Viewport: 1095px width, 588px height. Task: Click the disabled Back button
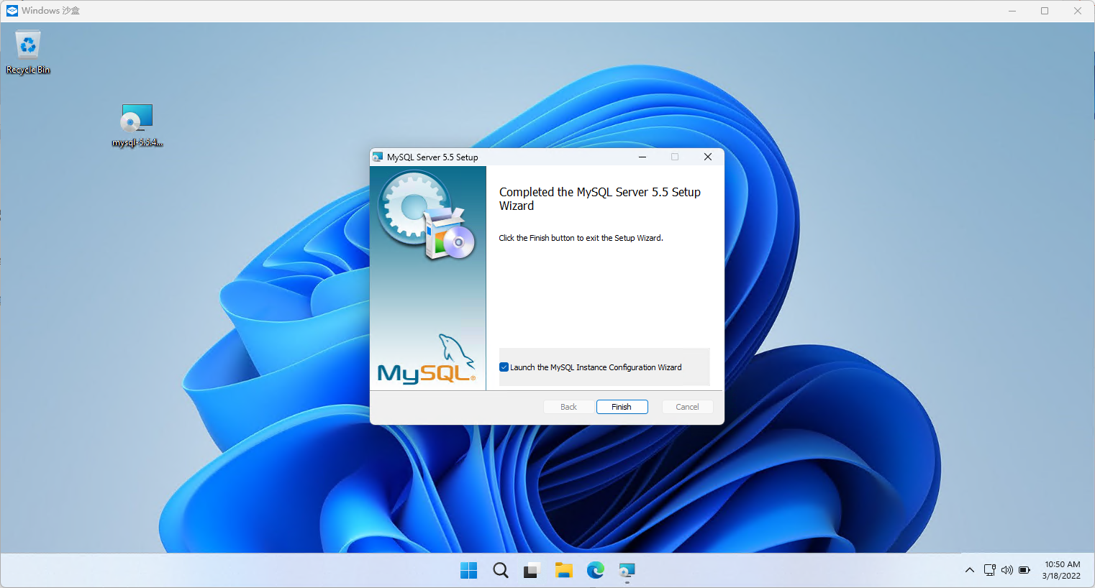[568, 407]
